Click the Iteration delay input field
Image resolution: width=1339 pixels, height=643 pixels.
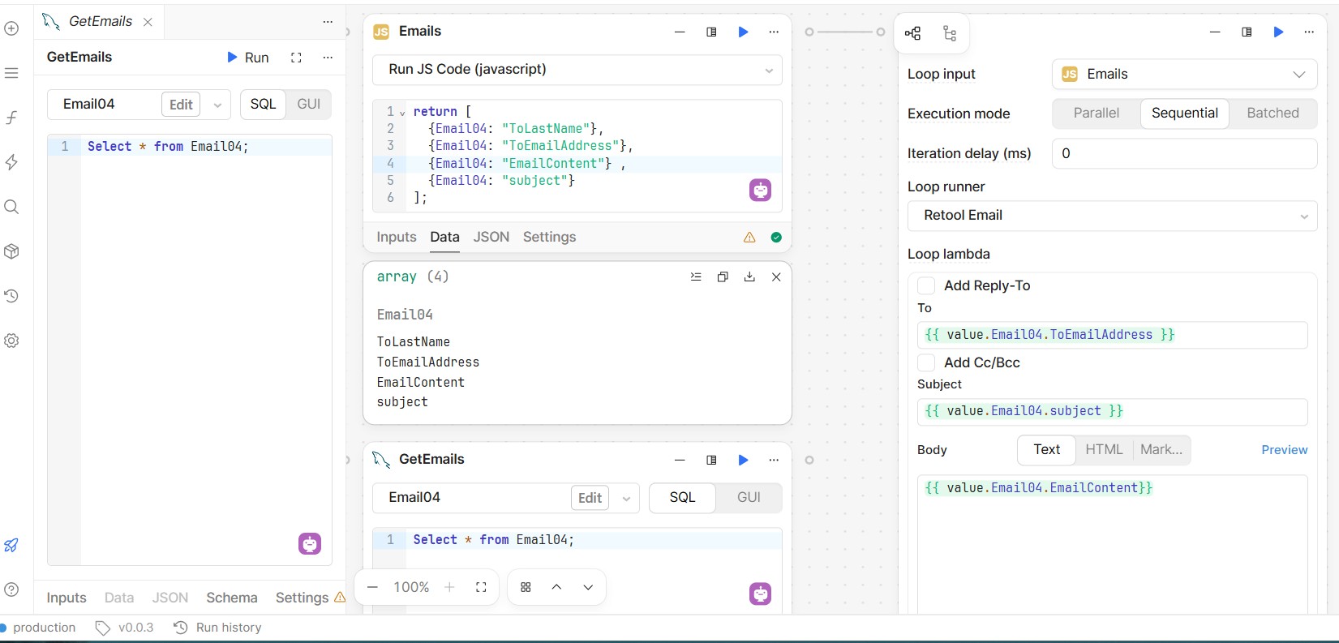pos(1183,153)
